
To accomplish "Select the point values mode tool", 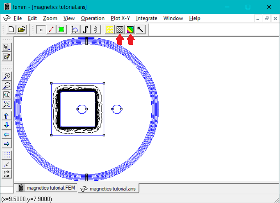I will pyautogui.click(x=41, y=30).
